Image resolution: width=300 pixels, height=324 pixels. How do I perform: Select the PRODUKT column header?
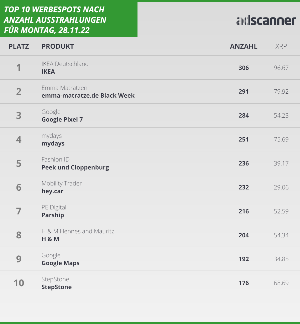tap(58, 46)
